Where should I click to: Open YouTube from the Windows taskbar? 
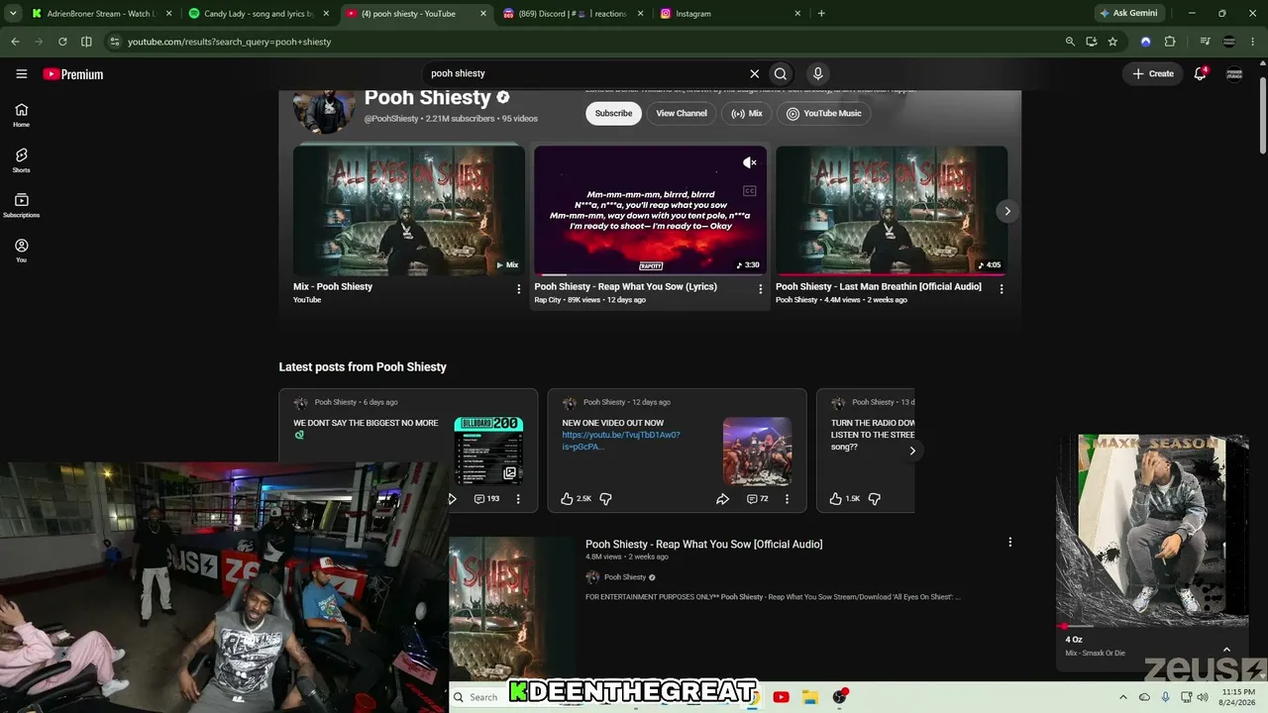tap(781, 697)
